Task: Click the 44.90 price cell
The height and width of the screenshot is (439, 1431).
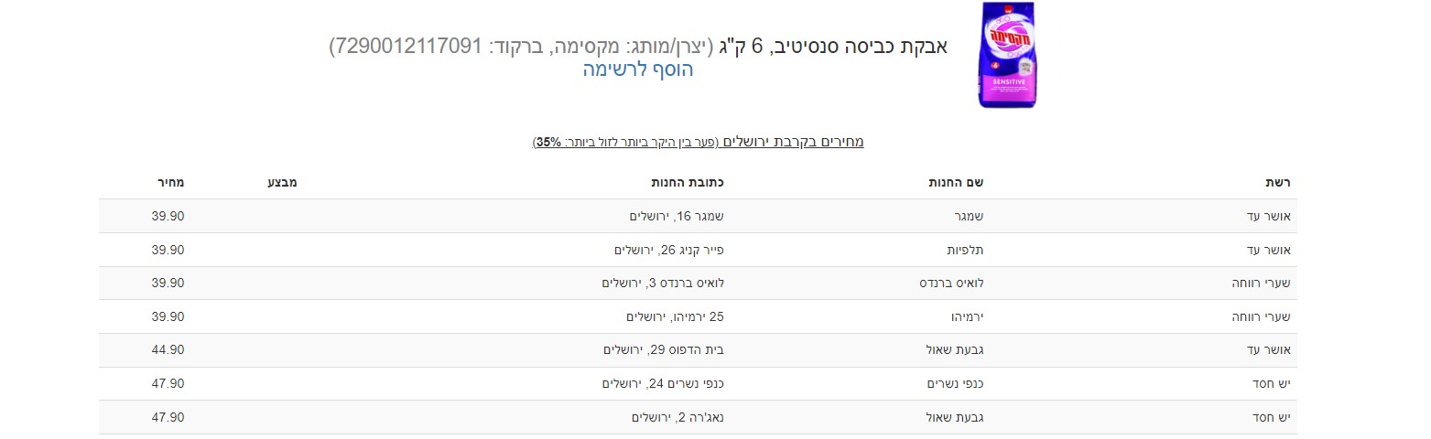Action: tap(168, 350)
